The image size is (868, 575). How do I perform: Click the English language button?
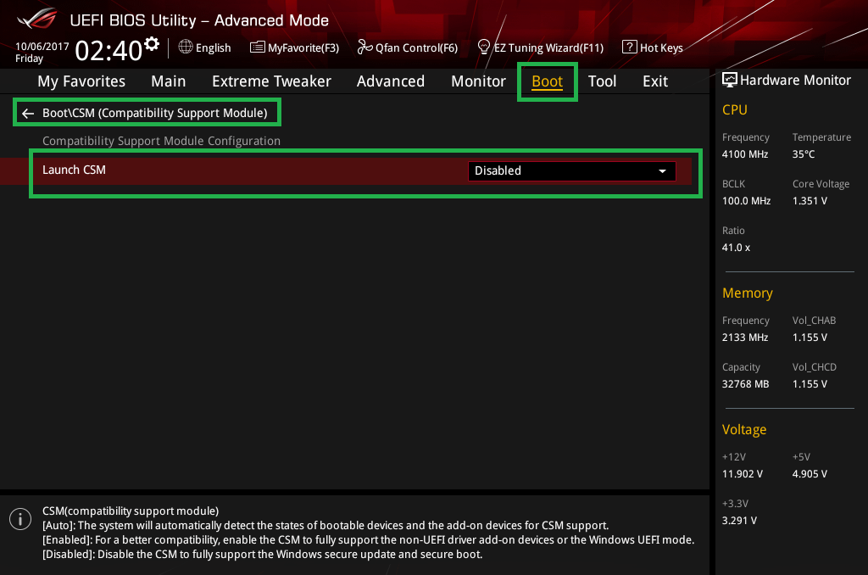(x=213, y=48)
